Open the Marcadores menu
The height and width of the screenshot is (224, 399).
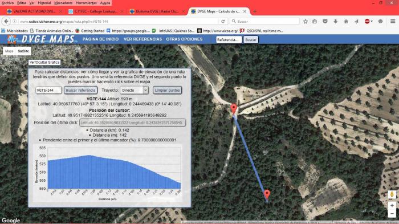pos(63,3)
